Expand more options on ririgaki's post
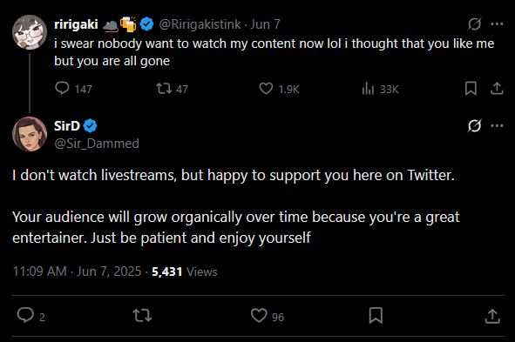 pyautogui.click(x=497, y=24)
